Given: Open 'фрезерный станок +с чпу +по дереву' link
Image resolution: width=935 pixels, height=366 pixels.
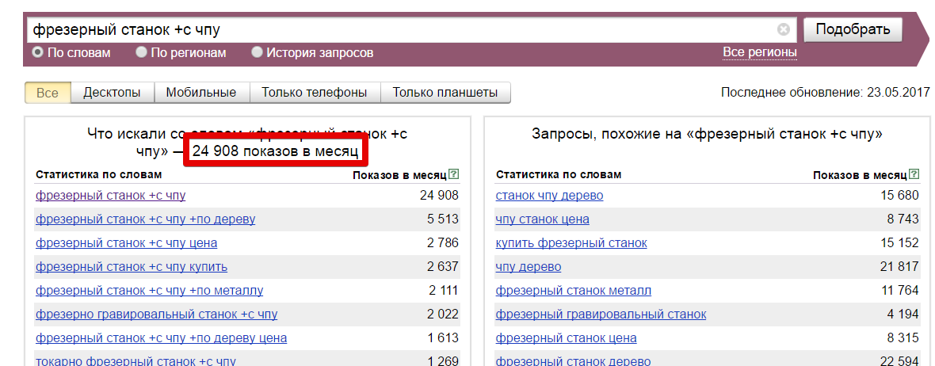Looking at the screenshot, I should point(145,219).
